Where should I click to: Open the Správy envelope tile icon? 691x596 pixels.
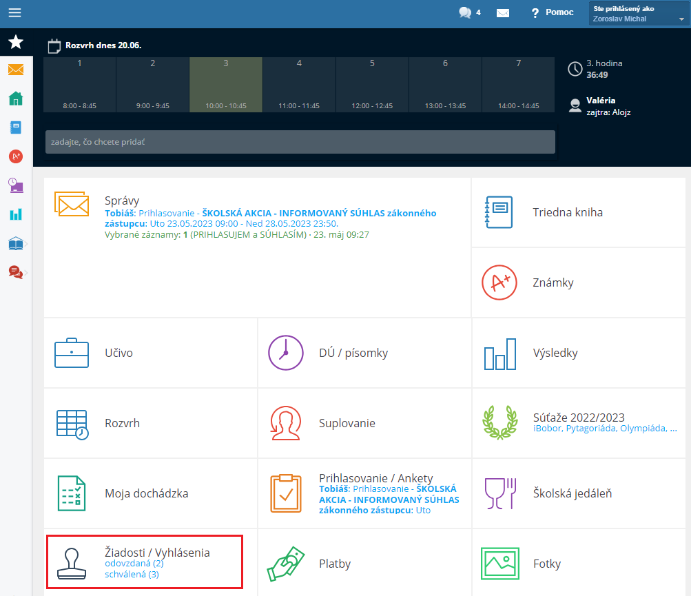point(72,204)
